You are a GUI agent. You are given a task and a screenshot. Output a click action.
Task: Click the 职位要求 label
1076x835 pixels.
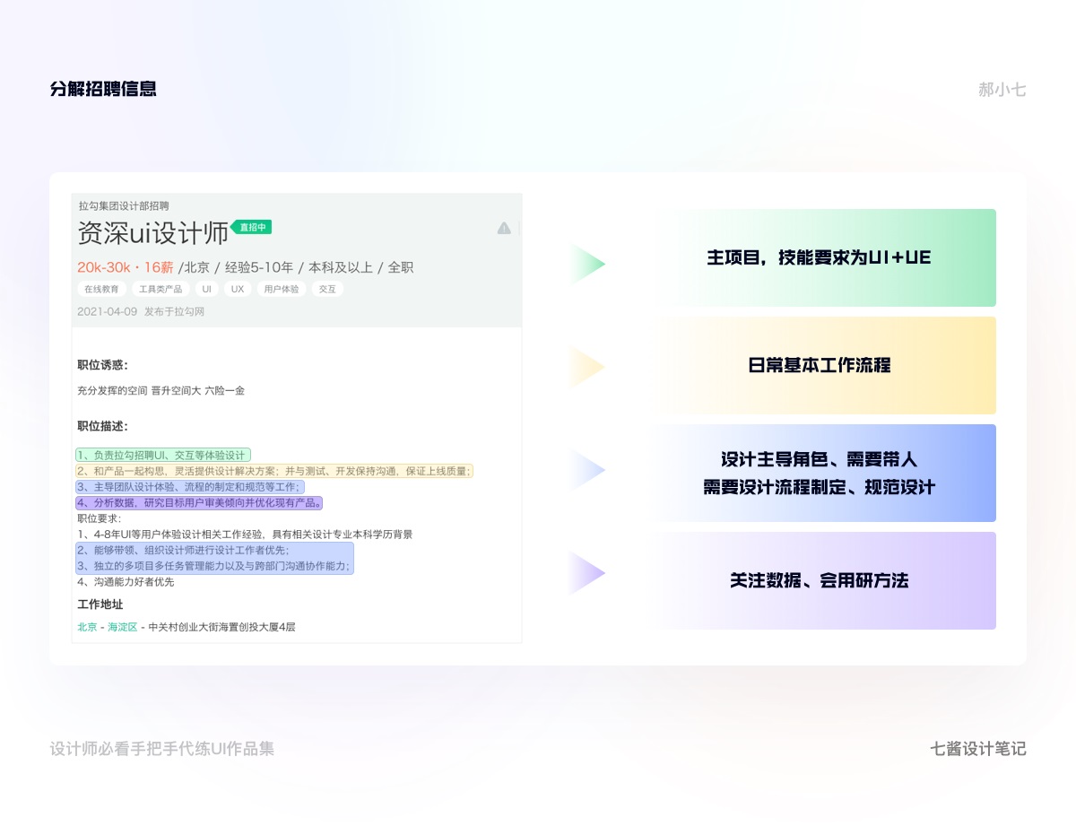click(x=99, y=518)
